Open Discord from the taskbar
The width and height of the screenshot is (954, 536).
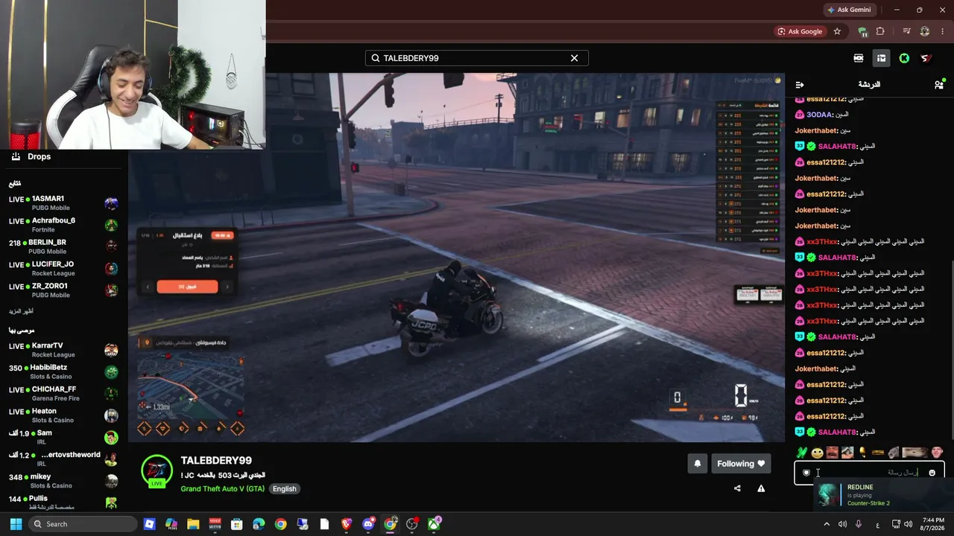[368, 524]
